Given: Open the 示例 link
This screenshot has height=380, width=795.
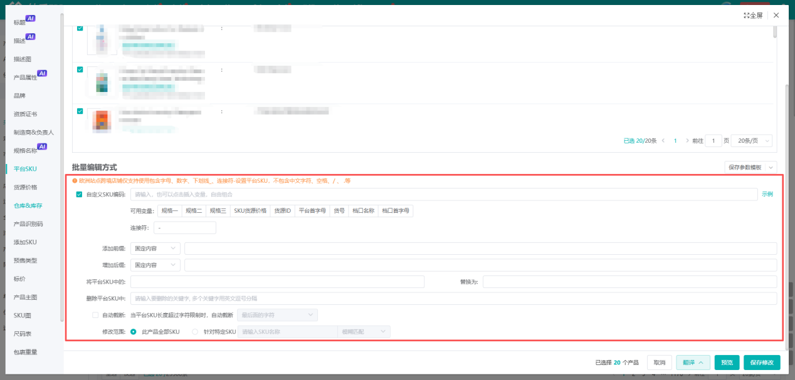Looking at the screenshot, I should point(767,194).
